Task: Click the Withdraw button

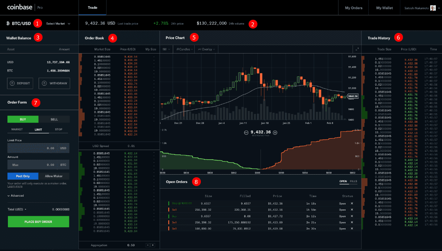Action: pos(54,83)
